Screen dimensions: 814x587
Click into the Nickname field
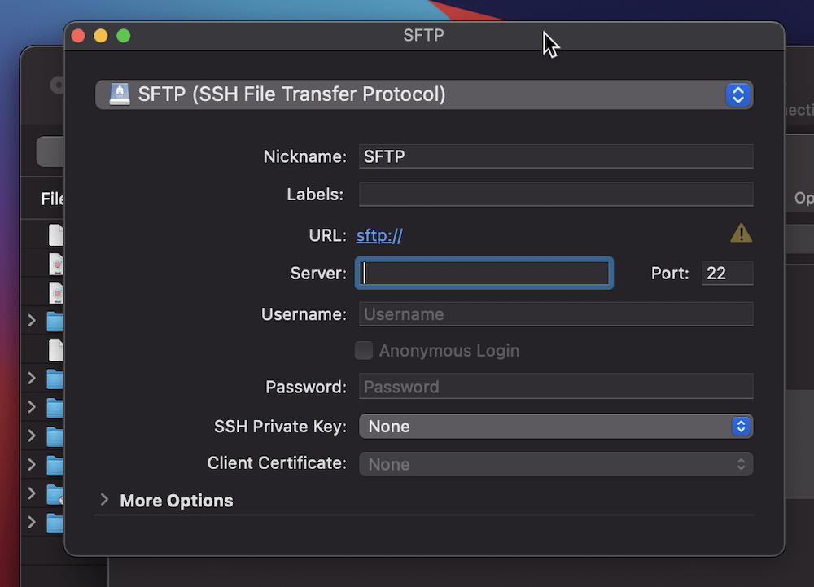[555, 156]
